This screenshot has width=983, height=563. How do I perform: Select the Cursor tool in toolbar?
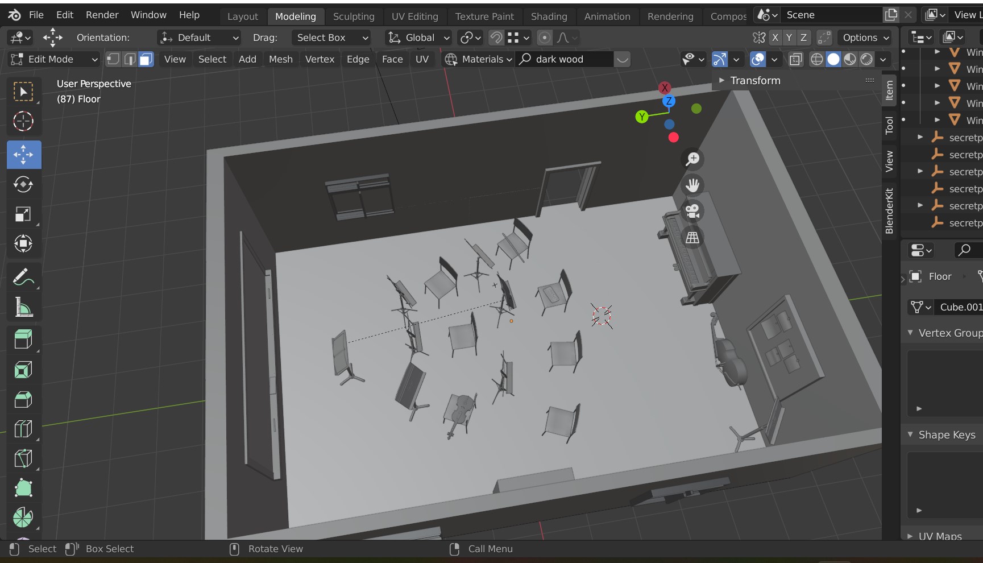23,121
